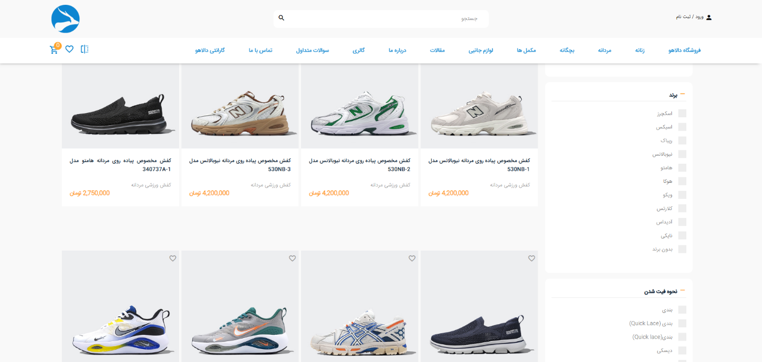This screenshot has width=762, height=362.
Task: Collapse the نحوه فیت شدن filter section
Action: click(683, 291)
